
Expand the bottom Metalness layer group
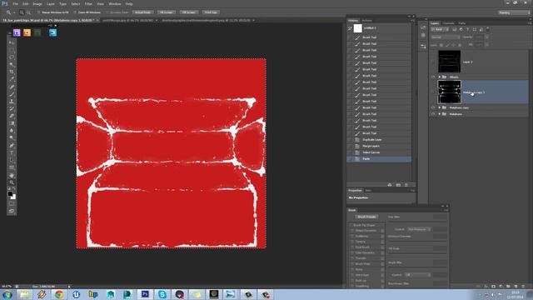(x=440, y=114)
